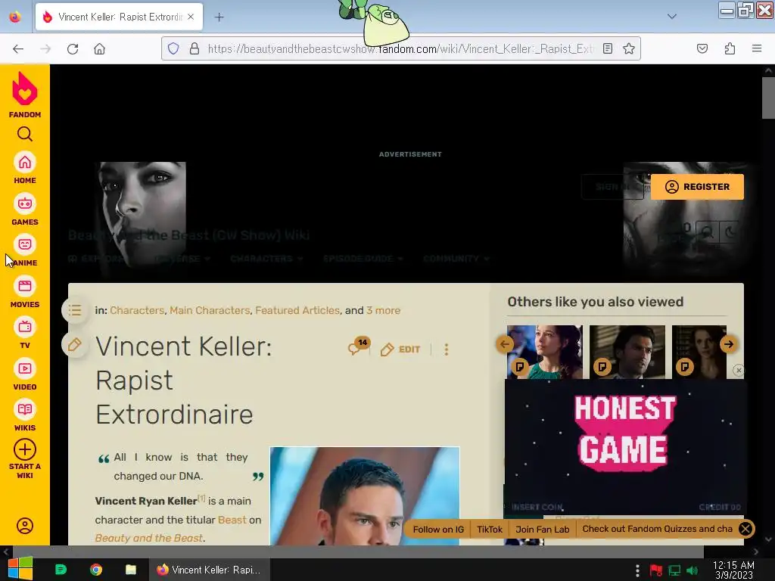Go back in browser history
Image resolution: width=775 pixels, height=581 pixels.
click(x=18, y=49)
